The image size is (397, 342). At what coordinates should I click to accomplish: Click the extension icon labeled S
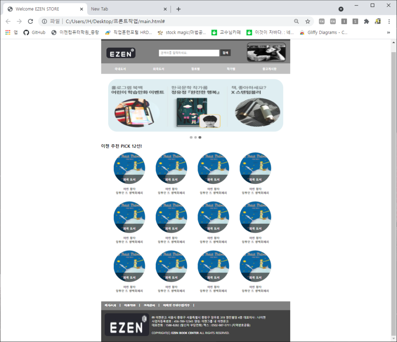[355, 21]
